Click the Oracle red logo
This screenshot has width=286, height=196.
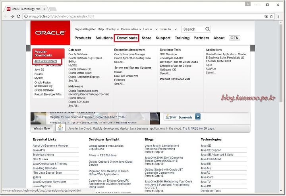click(50, 33)
